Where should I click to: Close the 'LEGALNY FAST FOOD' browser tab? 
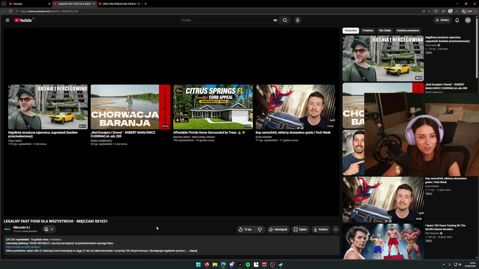[x=94, y=4]
